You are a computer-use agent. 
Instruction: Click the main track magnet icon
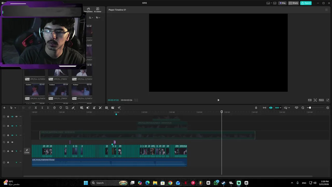click(265, 108)
